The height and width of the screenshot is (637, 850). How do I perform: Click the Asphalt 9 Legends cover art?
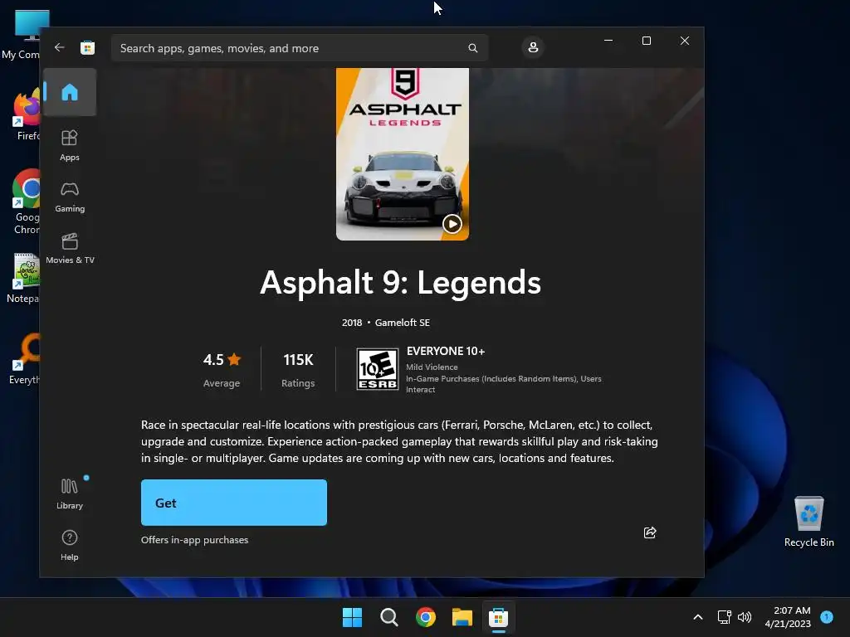[403, 153]
